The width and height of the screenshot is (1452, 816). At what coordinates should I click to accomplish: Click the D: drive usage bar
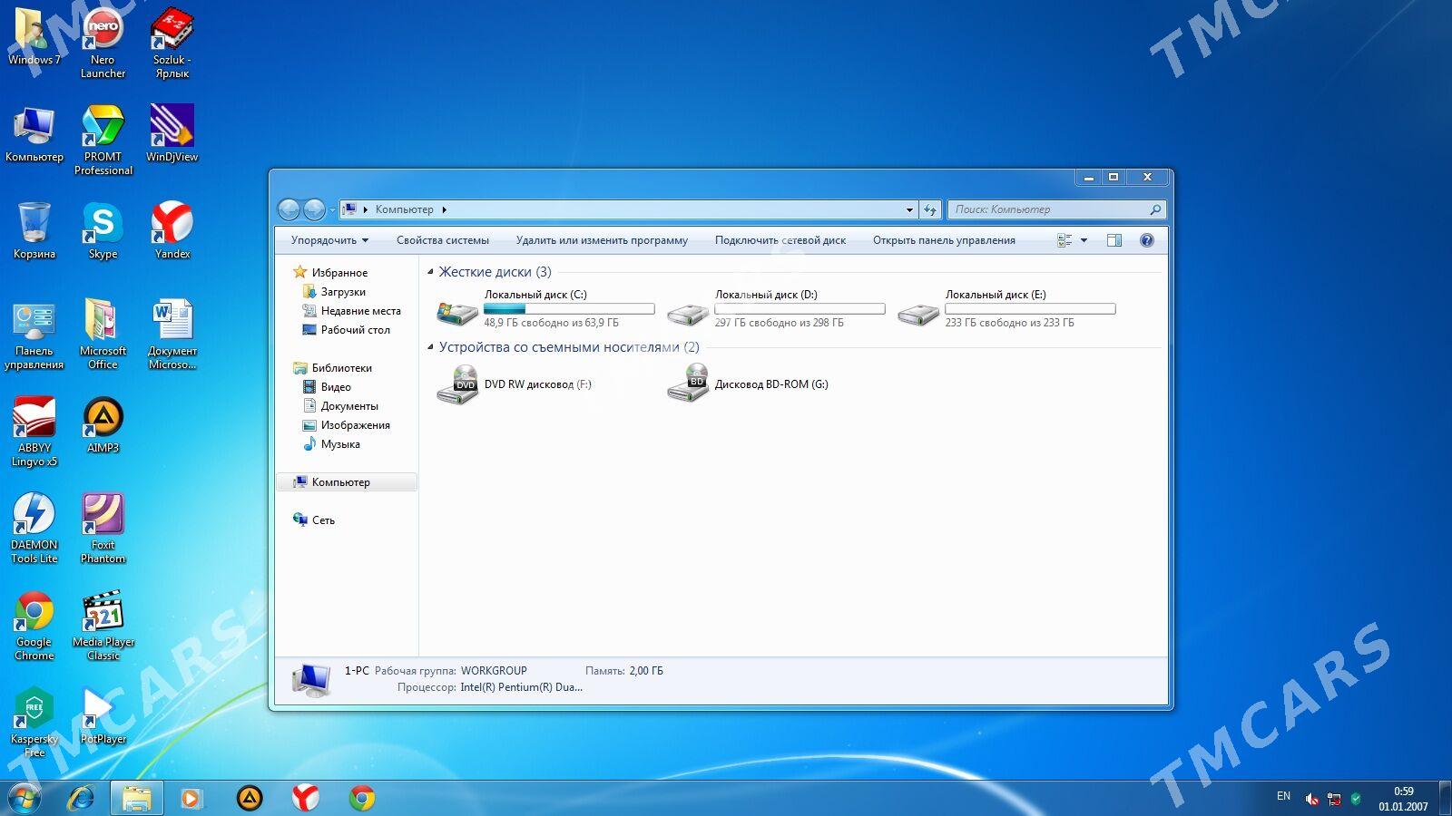pyautogui.click(x=800, y=309)
